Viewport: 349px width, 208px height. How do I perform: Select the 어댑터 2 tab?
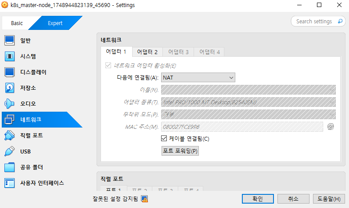pyautogui.click(x=148, y=52)
